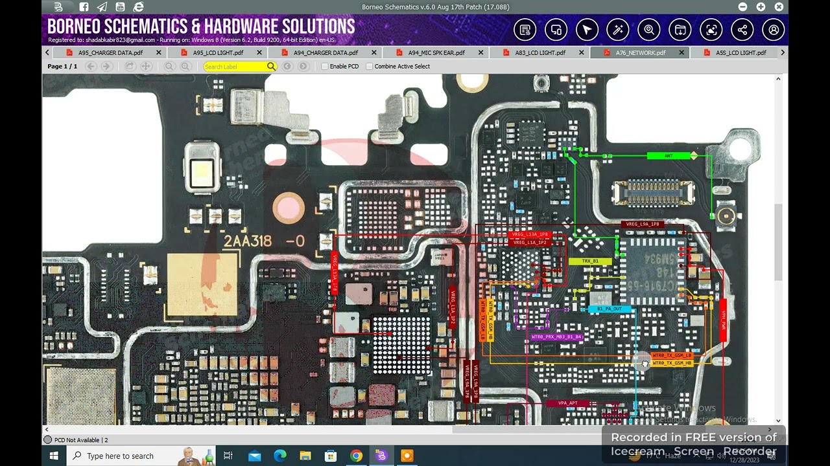Click the zoom out magnifier icon

pyautogui.click(x=169, y=66)
